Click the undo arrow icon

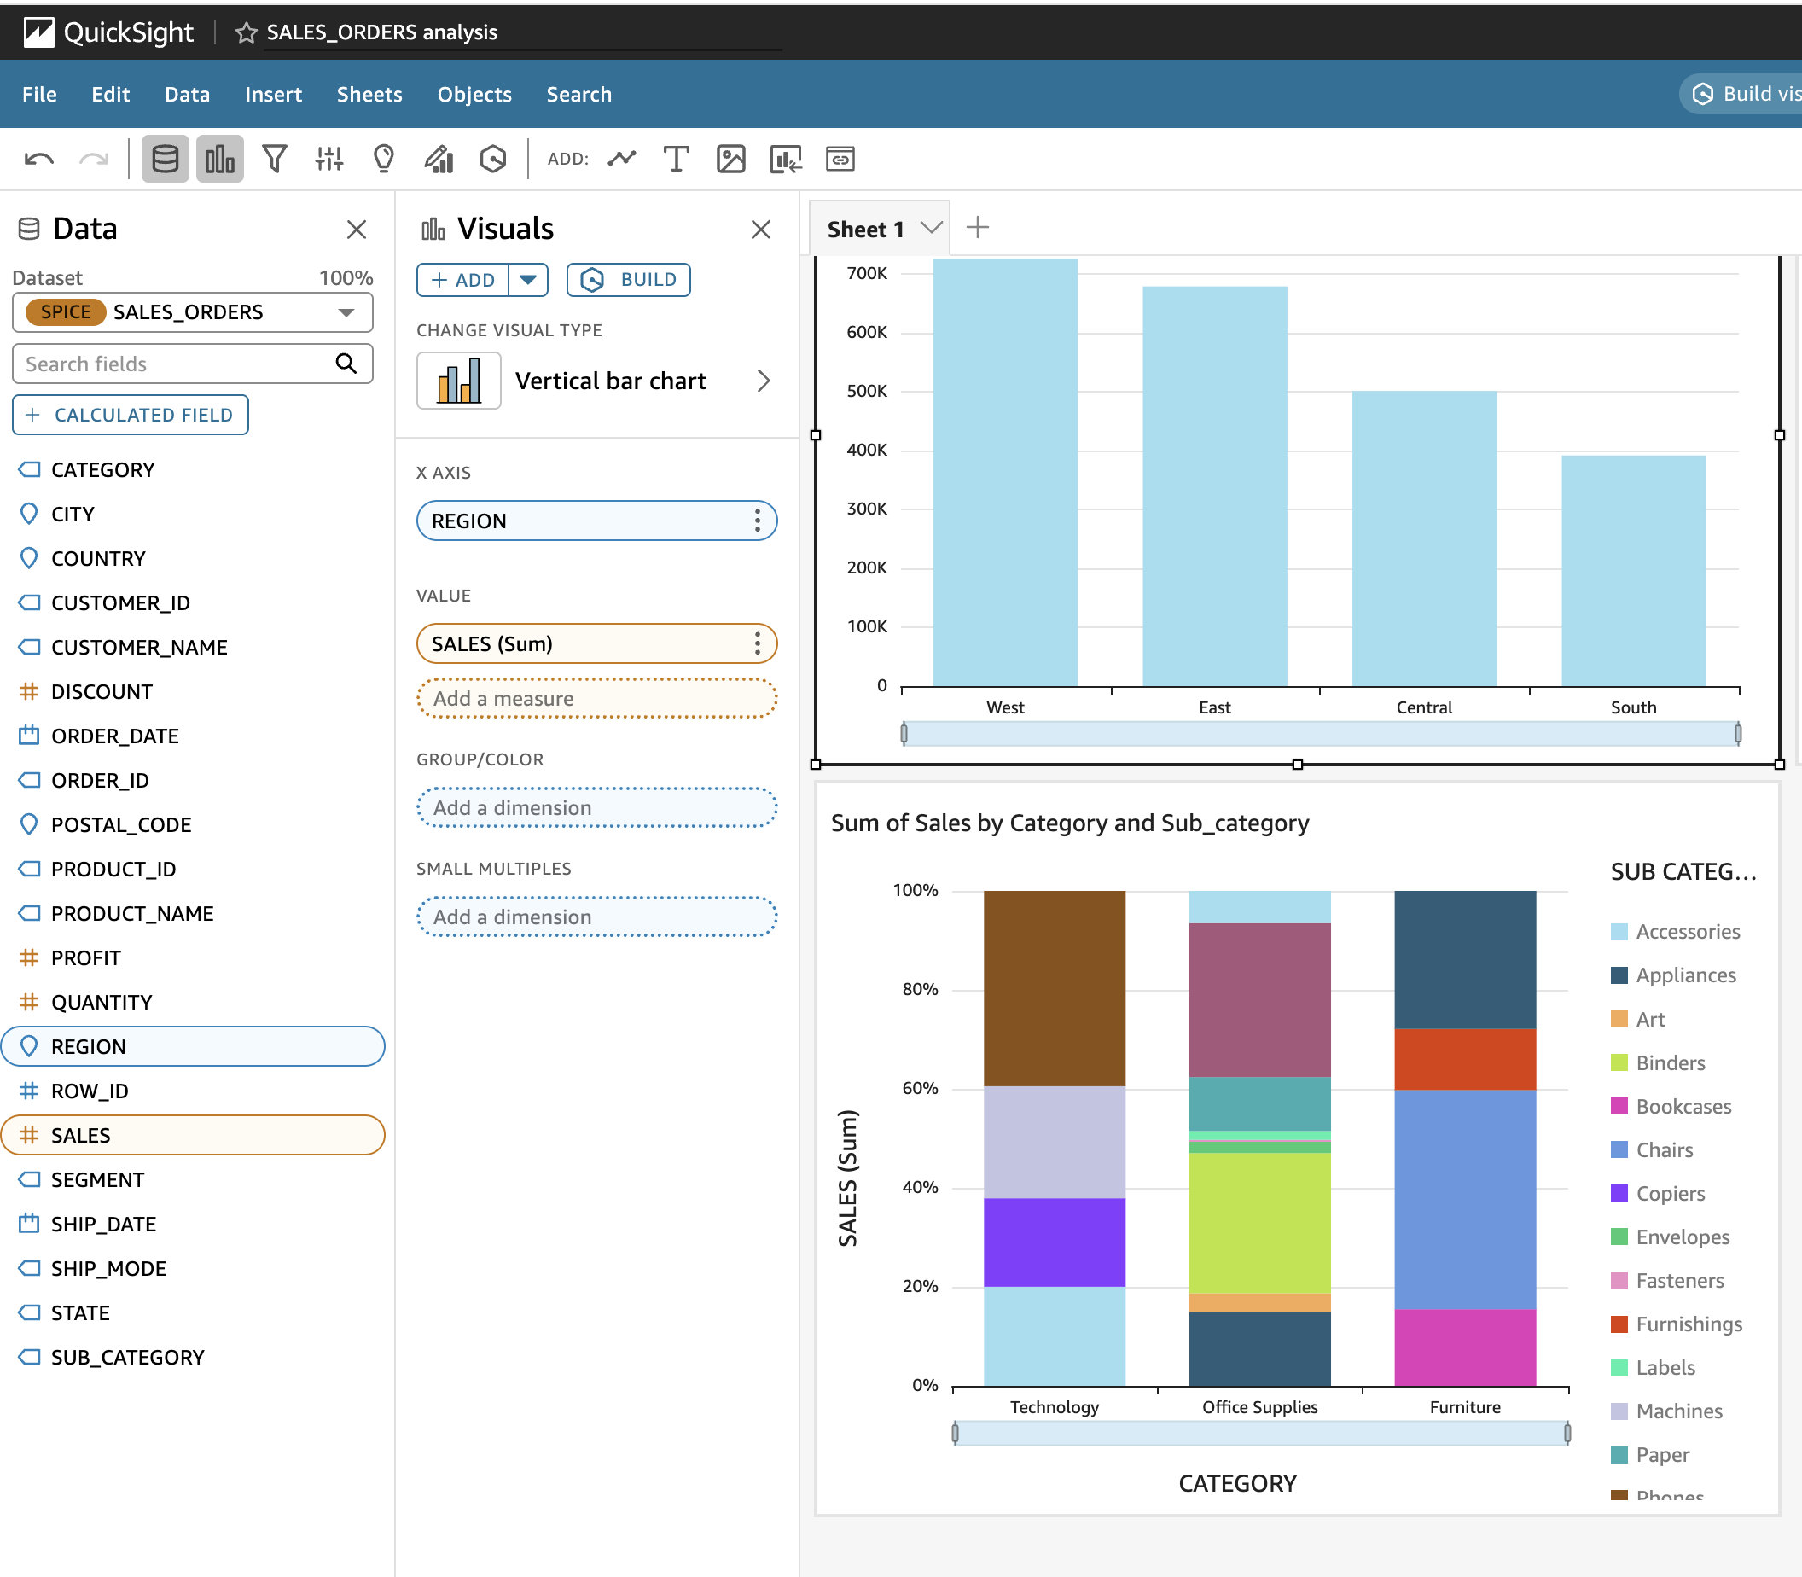coord(38,160)
